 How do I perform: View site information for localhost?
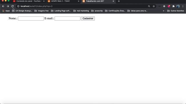18,6
